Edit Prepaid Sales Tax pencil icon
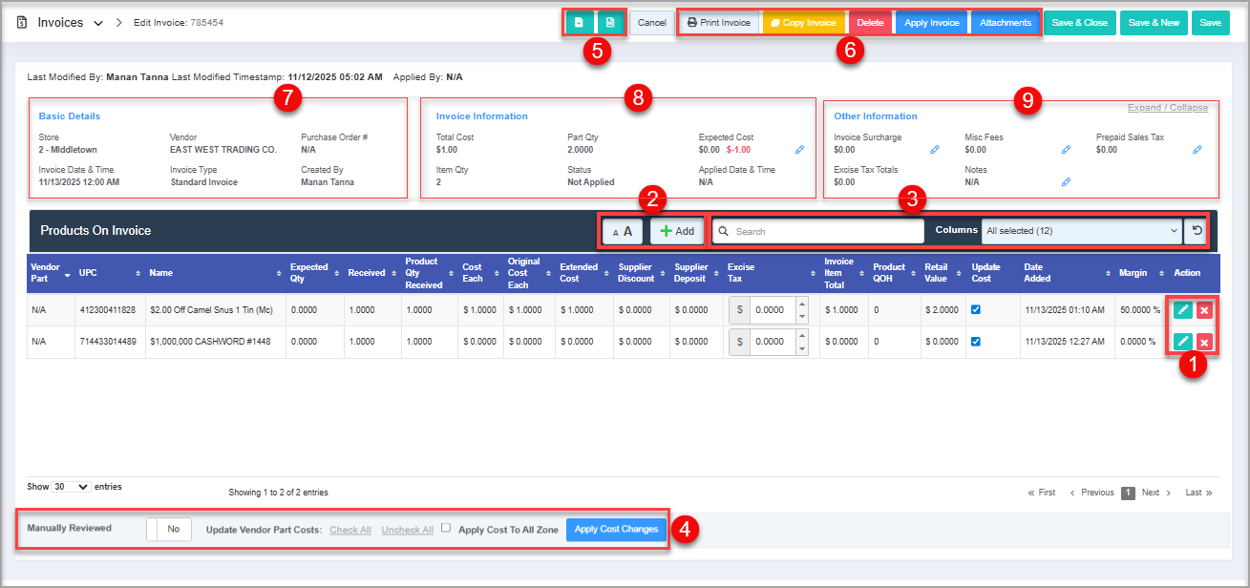This screenshot has width=1250, height=588. (1197, 150)
